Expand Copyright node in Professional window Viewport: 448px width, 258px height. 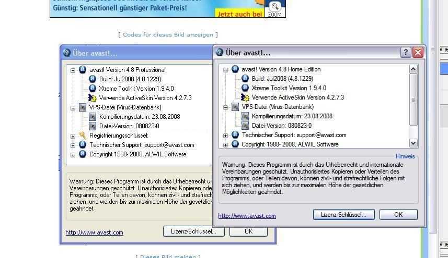(73, 155)
